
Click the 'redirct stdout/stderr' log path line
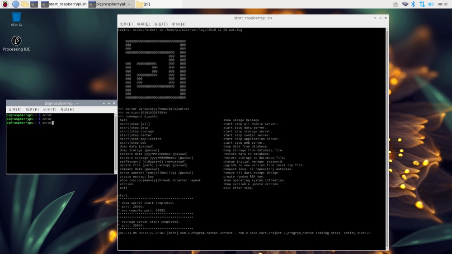pyautogui.click(x=180, y=30)
